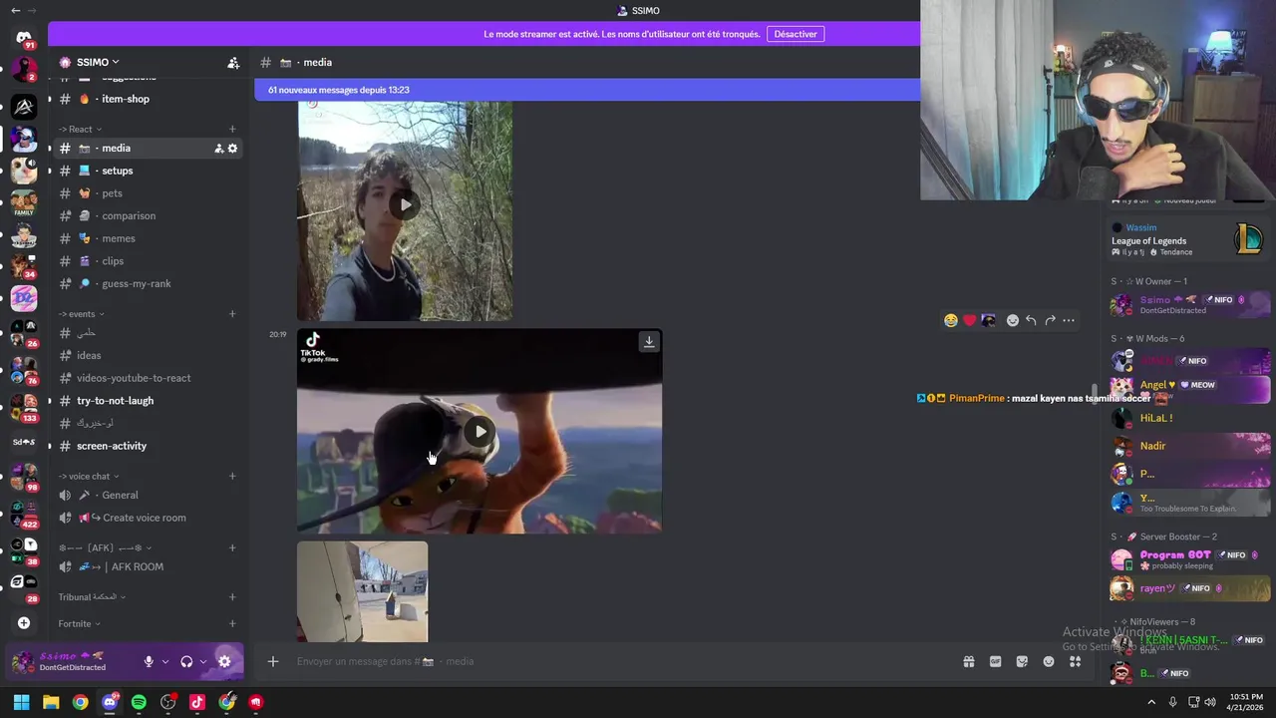Open headphone output options arrow
1276x718 pixels.
click(203, 661)
